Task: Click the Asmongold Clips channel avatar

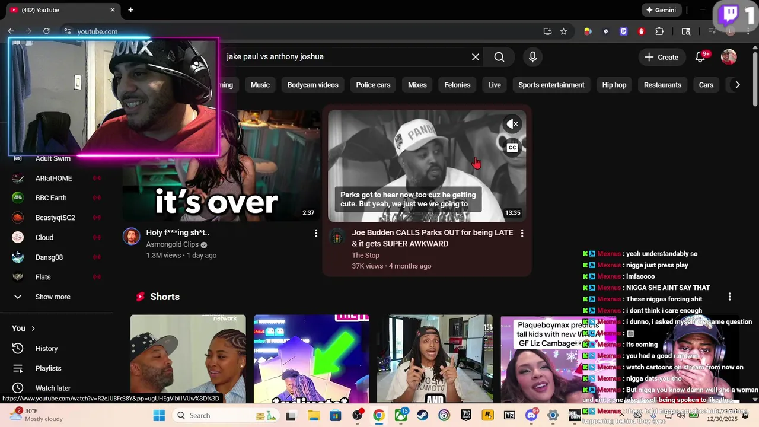Action: [x=131, y=236]
